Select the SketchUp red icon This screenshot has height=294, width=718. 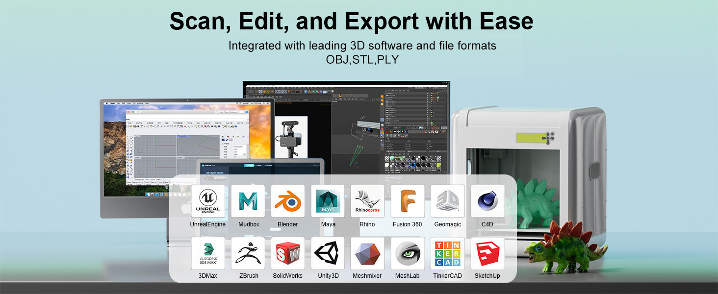pyautogui.click(x=487, y=253)
